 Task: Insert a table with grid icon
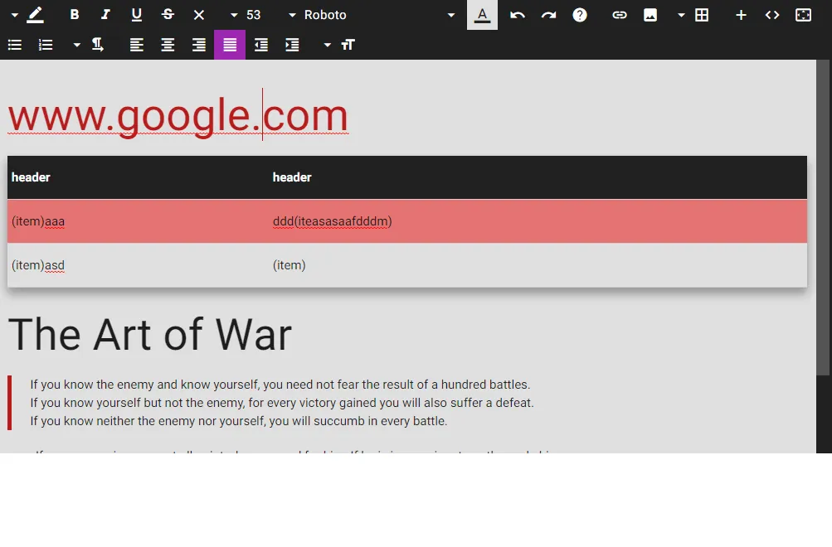point(702,15)
